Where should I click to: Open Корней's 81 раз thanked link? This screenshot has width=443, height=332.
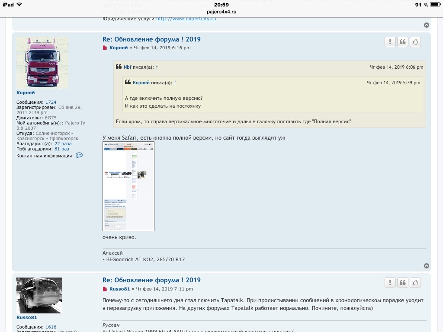tap(61, 149)
